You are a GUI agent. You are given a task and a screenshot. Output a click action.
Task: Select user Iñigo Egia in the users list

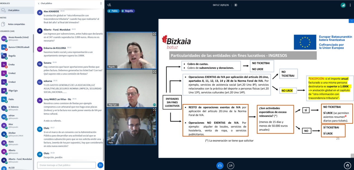coord(13,91)
